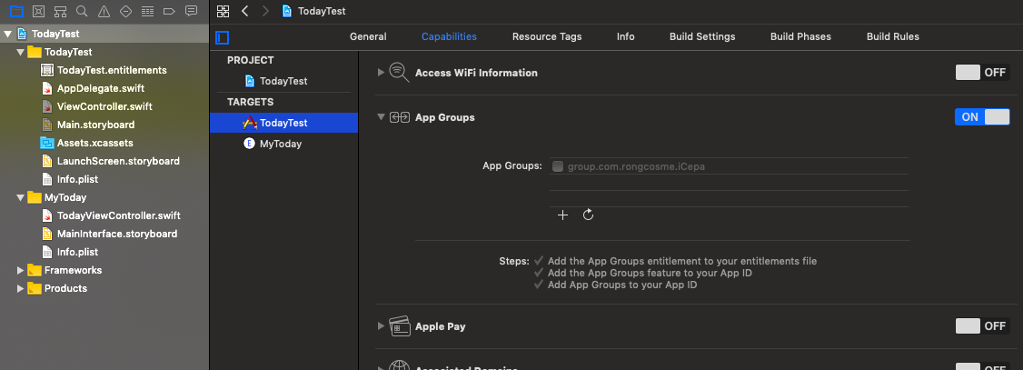Turn off the App Groups switch
Screen dimensions: 1023x370
(982, 117)
